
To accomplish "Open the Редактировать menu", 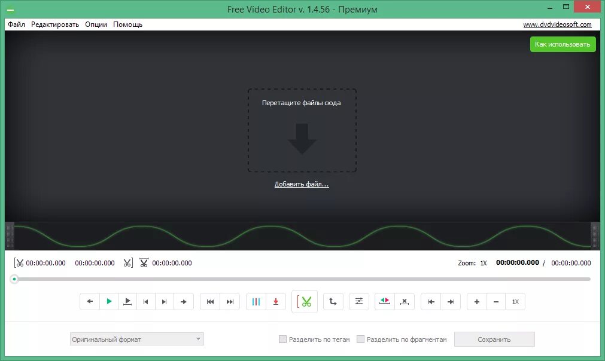I will (55, 25).
